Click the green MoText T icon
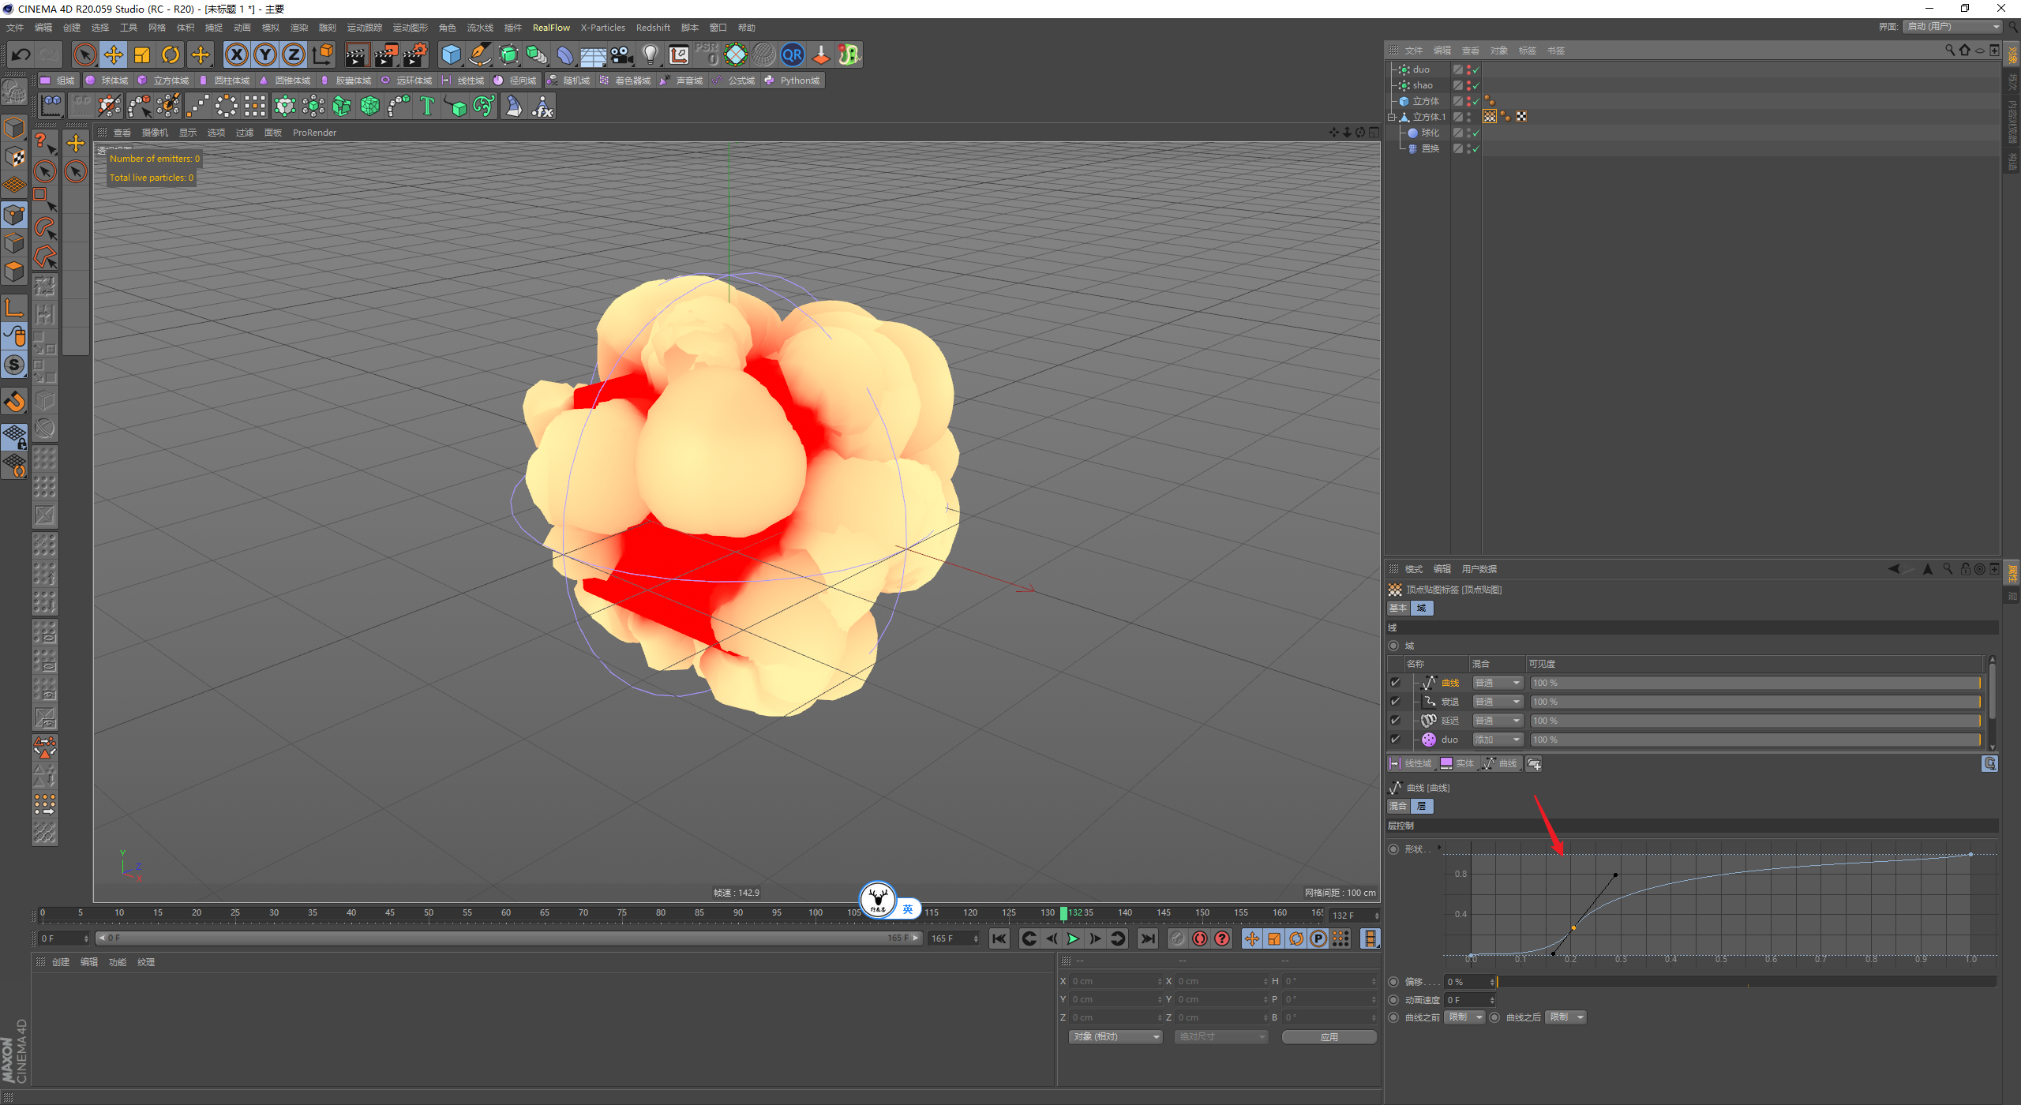The height and width of the screenshot is (1105, 2021). pos(427,106)
